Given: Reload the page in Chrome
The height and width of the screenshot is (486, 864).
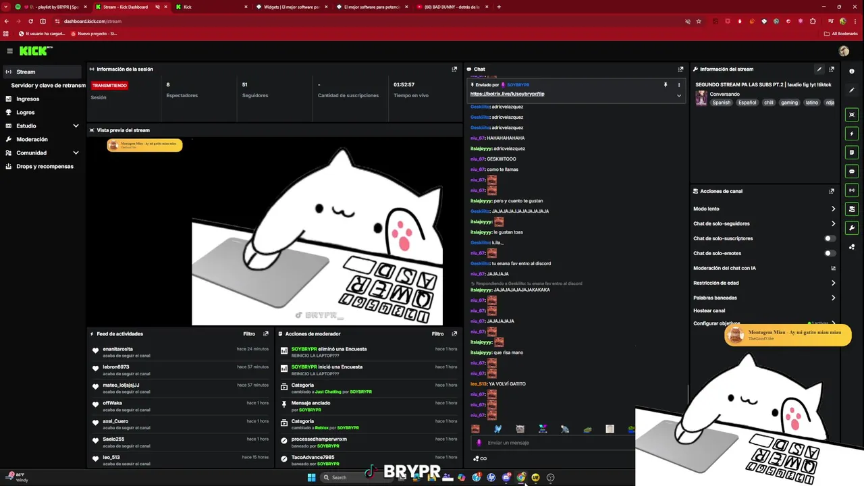Looking at the screenshot, I should click(30, 21).
